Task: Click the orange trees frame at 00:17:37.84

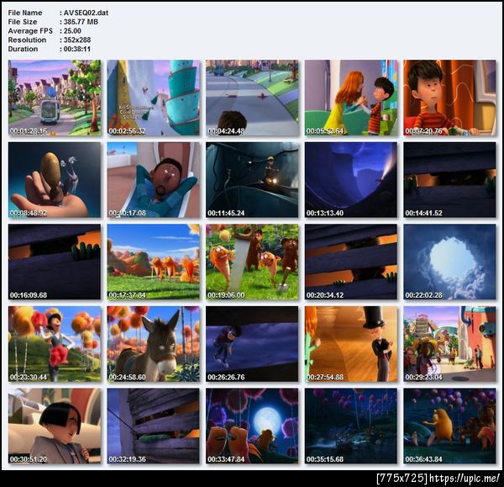Action: click(154, 262)
